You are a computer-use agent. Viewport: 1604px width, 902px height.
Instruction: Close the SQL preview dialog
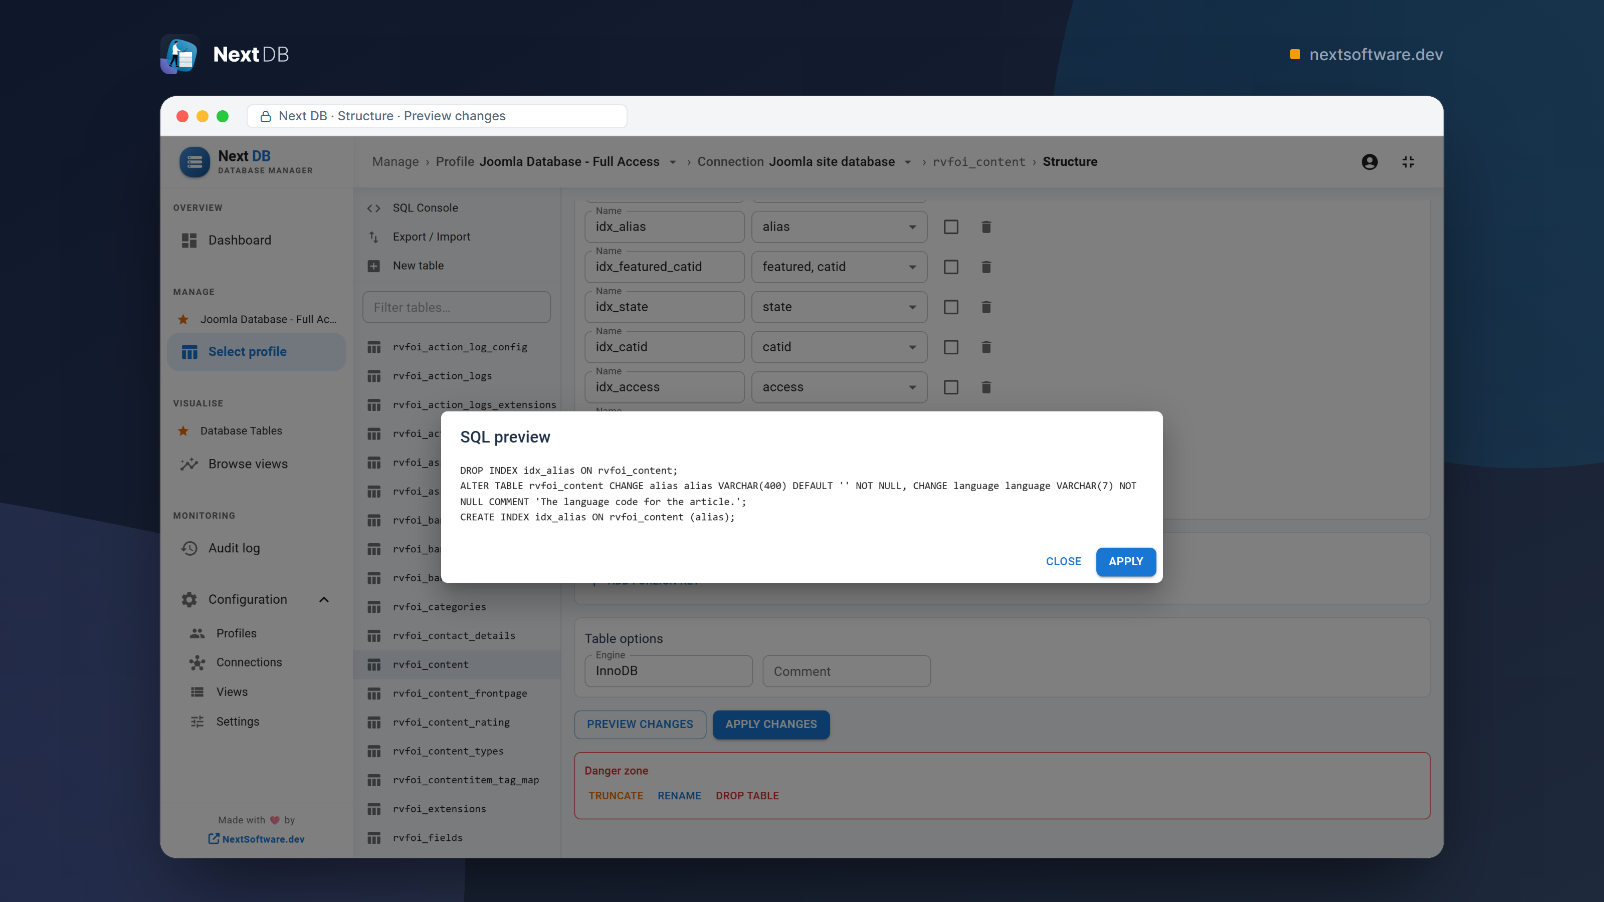click(1064, 561)
